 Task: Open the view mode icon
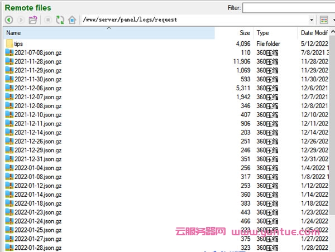coord(324,20)
